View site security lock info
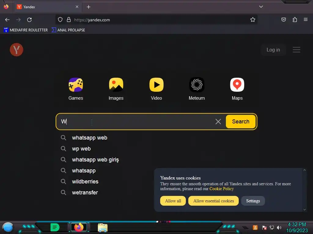The image size is (313, 234). pyautogui.click(x=69, y=20)
